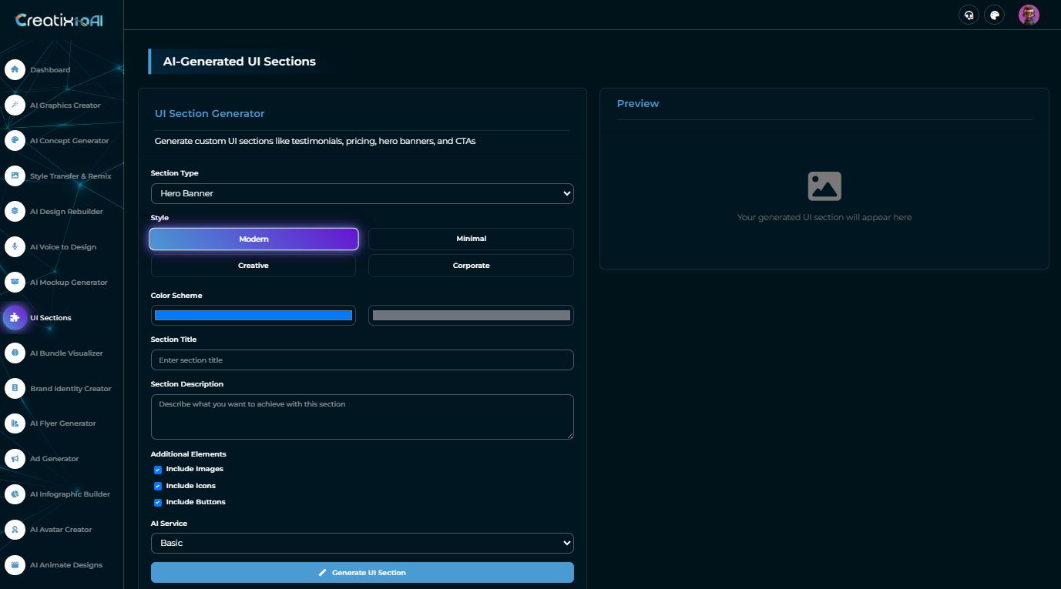This screenshot has height=589, width=1061.
Task: Click the palette theme icon in header
Action: click(995, 15)
